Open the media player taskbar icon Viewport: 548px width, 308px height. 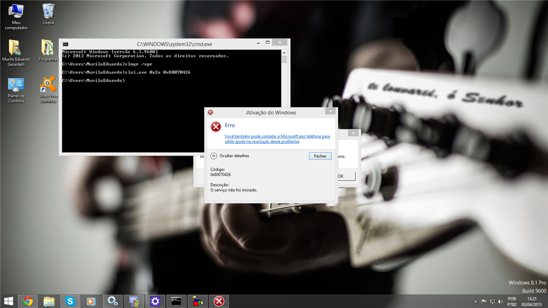pyautogui.click(x=91, y=301)
